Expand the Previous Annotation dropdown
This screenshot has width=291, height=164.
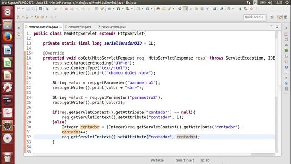pos(32,17)
